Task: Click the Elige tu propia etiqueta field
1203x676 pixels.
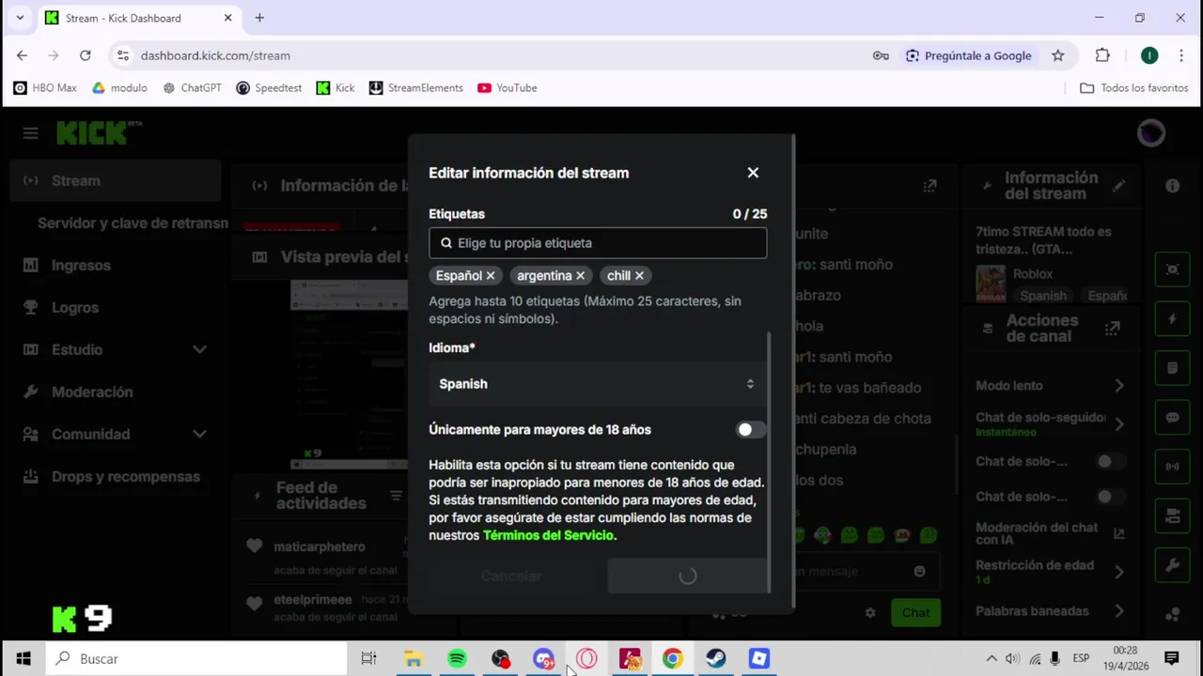Action: (x=598, y=243)
